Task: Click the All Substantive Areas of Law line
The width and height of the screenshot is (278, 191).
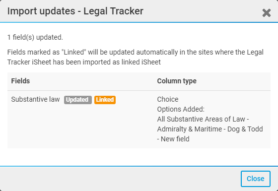Action: click(203, 119)
